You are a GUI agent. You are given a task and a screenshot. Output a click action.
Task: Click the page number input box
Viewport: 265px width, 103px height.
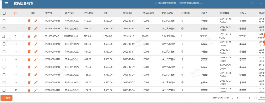coord(244,98)
